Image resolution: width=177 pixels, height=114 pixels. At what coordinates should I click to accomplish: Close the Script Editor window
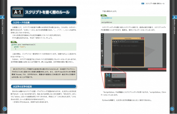(x=143, y=38)
